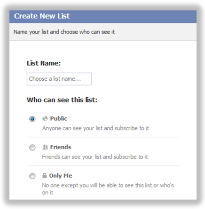Image resolution: width=205 pixels, height=209 pixels.
Task: Select the Friends radio button
Action: tap(32, 148)
